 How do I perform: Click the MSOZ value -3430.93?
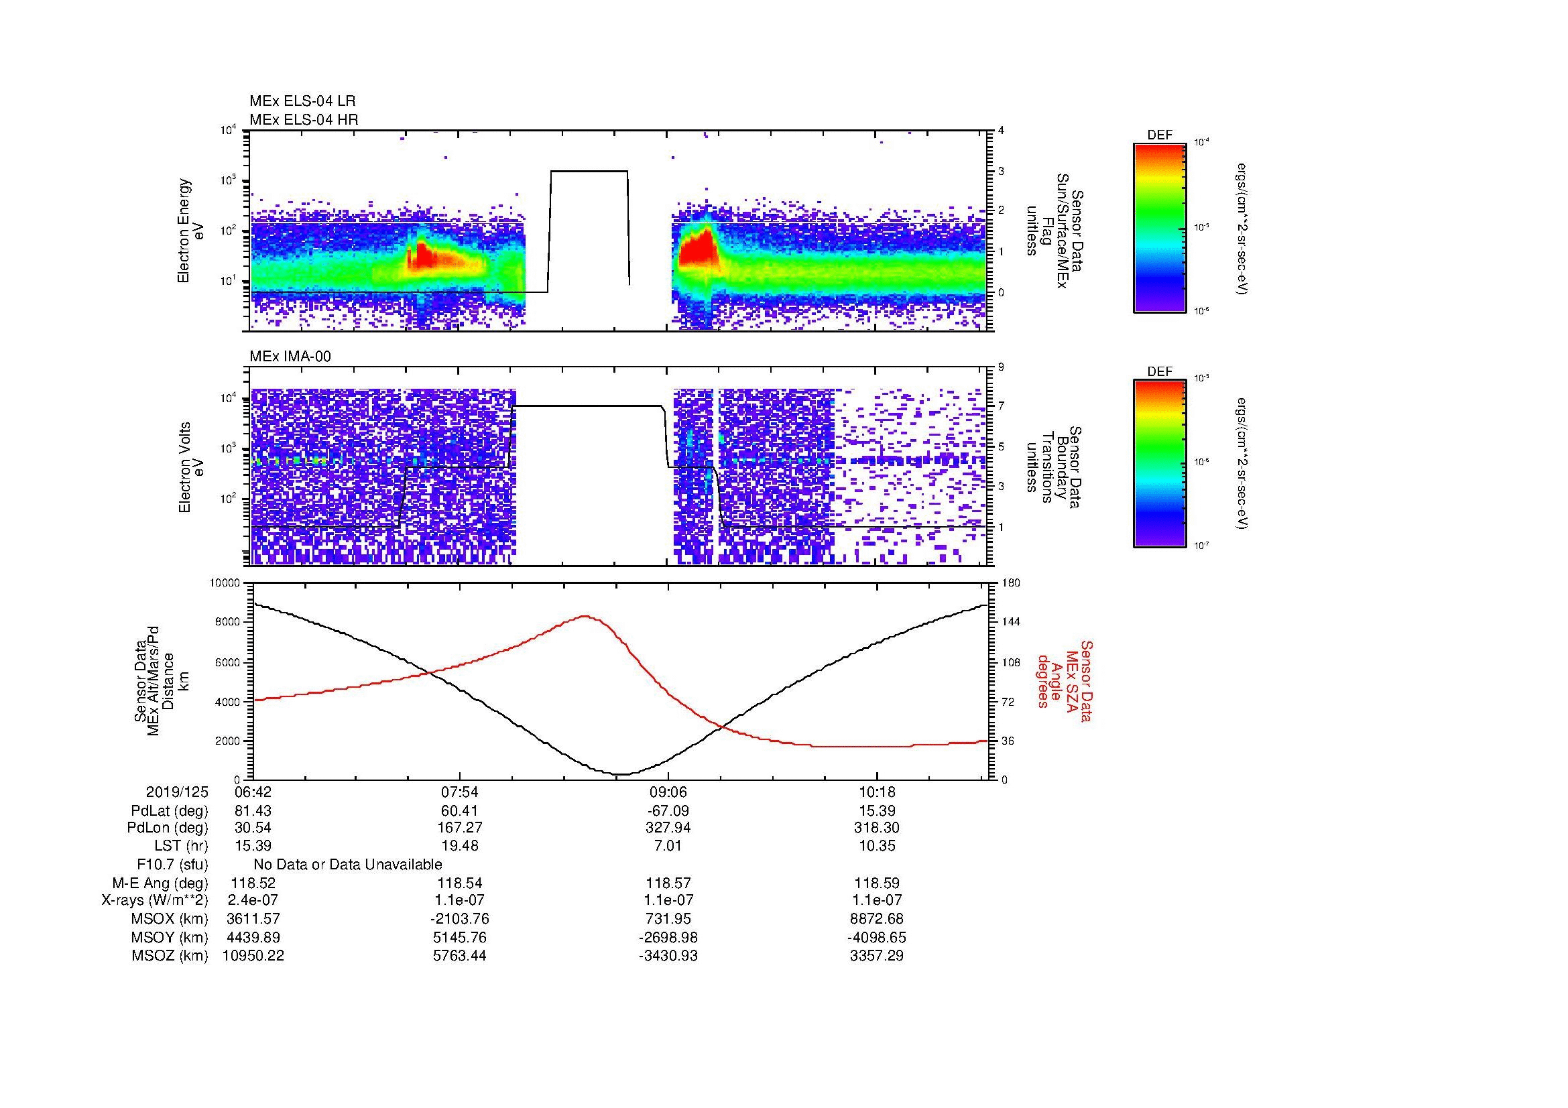pyautogui.click(x=668, y=956)
